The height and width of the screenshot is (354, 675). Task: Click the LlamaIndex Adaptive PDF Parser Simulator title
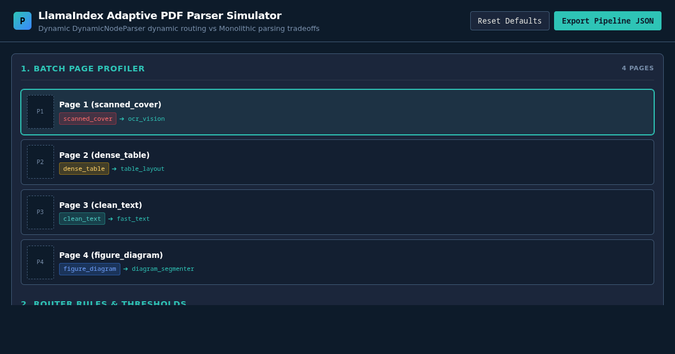[x=160, y=16]
